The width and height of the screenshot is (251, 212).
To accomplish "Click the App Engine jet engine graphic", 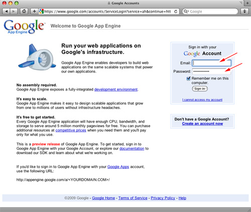I will click(37, 57).
